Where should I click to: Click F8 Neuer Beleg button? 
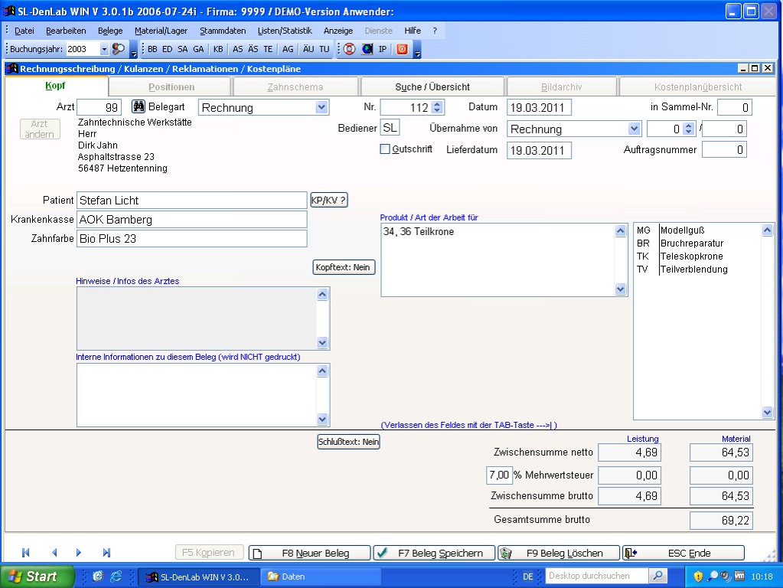pyautogui.click(x=310, y=553)
